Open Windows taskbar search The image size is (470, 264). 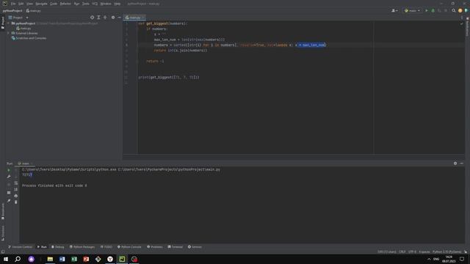click(18, 259)
